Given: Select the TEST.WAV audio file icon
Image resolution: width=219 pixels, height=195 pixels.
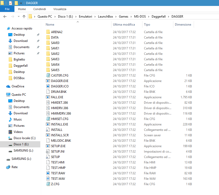Looking at the screenshot, I should (48, 179).
